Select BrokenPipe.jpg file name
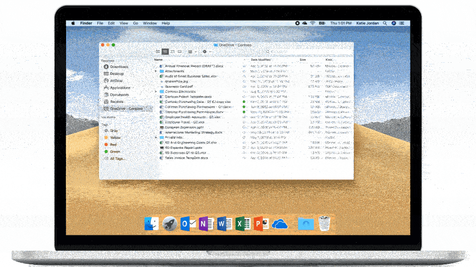476x267 pixels. 176,81
